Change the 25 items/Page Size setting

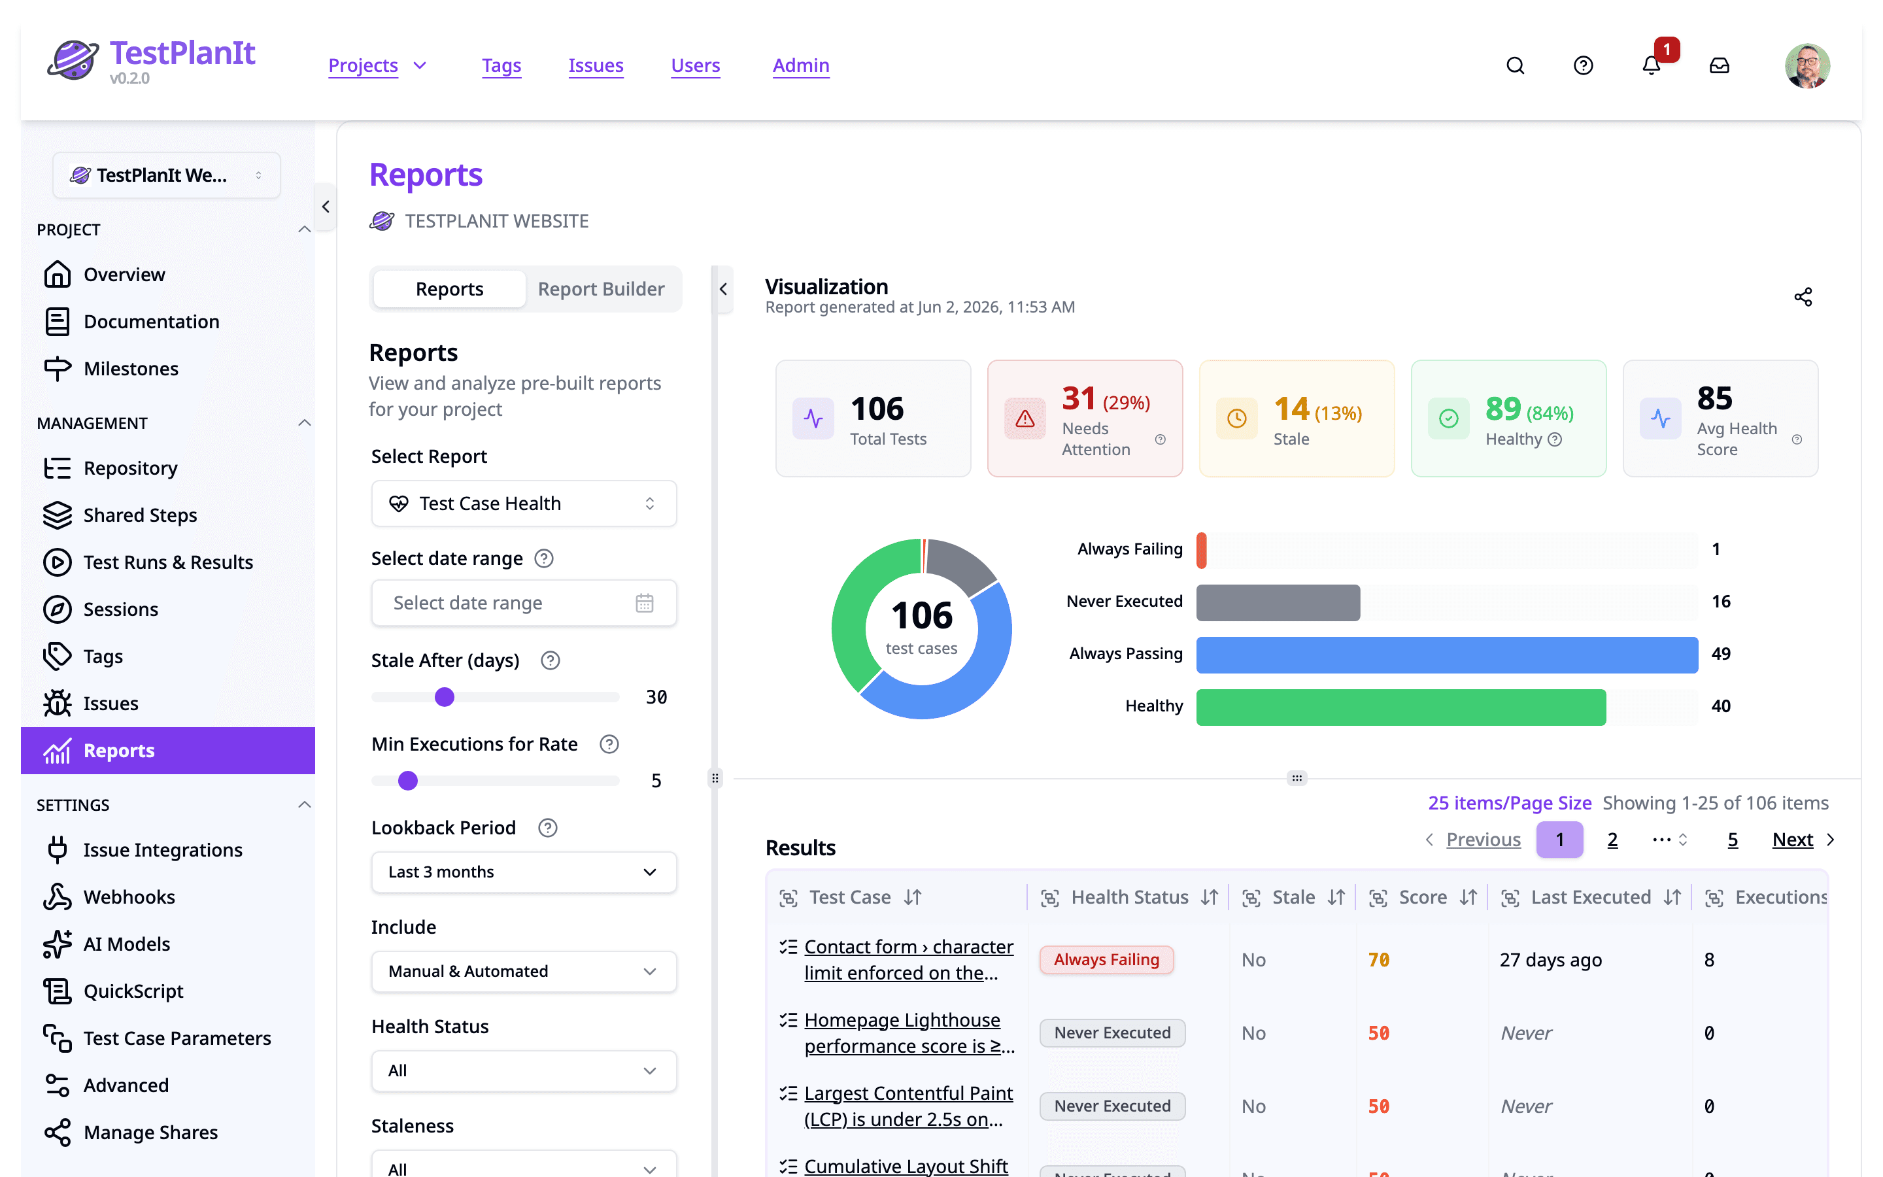click(x=1509, y=802)
